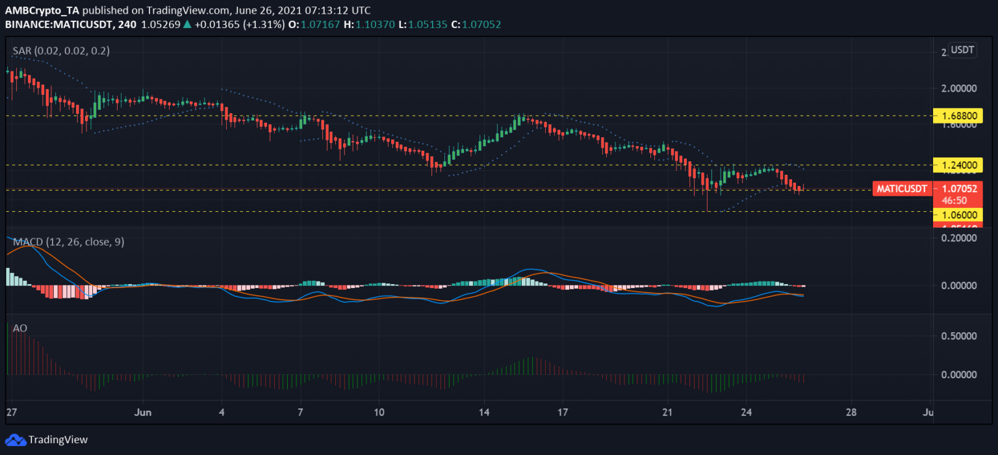Click the Jun date label on time axis

(x=144, y=412)
